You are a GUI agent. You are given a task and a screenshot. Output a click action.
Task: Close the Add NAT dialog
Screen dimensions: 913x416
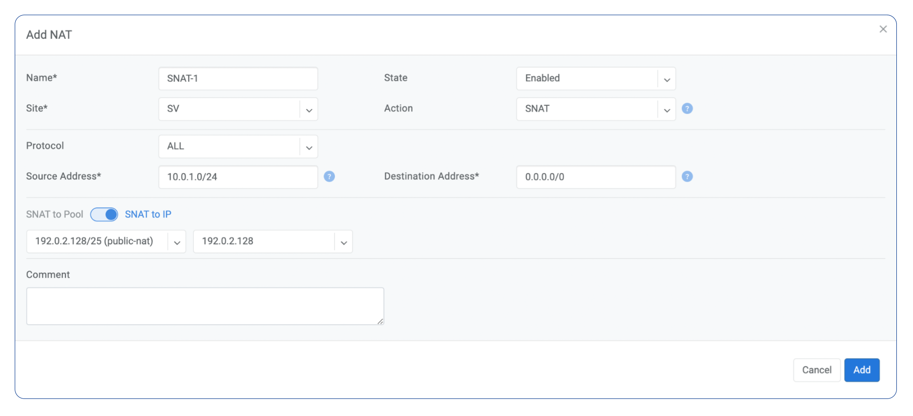[x=883, y=29]
